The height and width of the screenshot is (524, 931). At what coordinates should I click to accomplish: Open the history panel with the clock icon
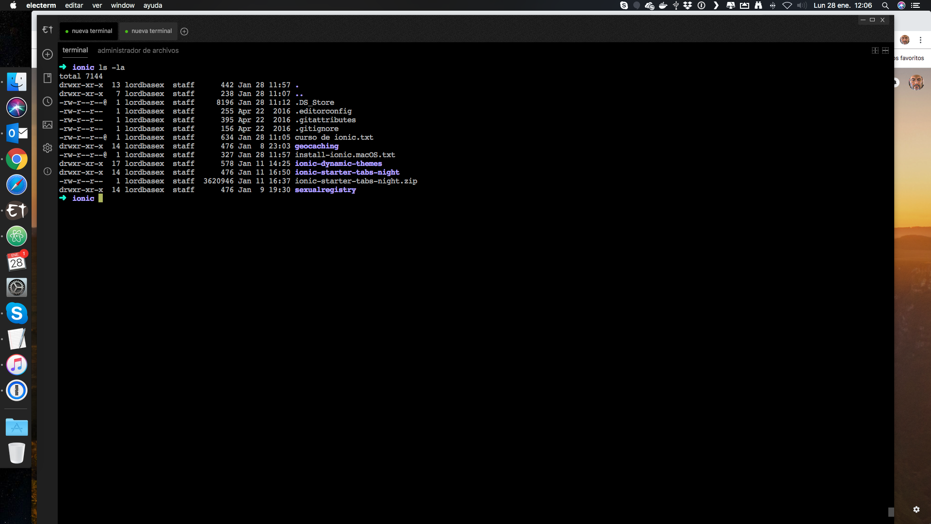pos(47,101)
